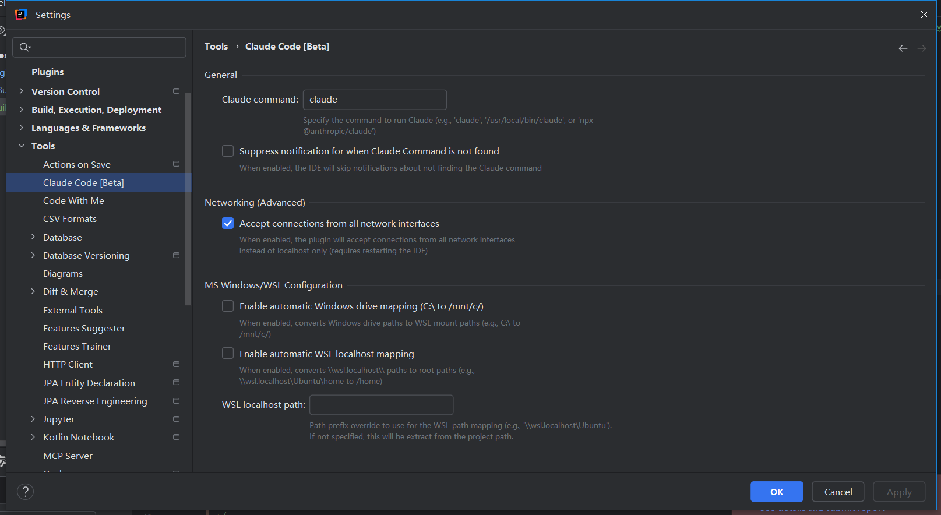Click project-level icon beside JPA Reverse Engineering

pos(176,401)
